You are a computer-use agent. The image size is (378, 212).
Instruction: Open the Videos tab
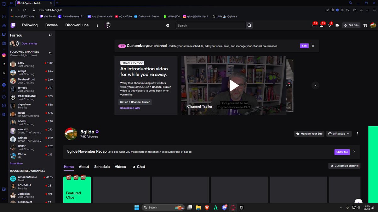coord(120,167)
